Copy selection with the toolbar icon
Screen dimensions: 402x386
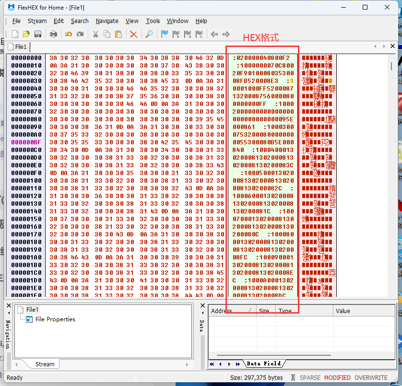pos(107,34)
